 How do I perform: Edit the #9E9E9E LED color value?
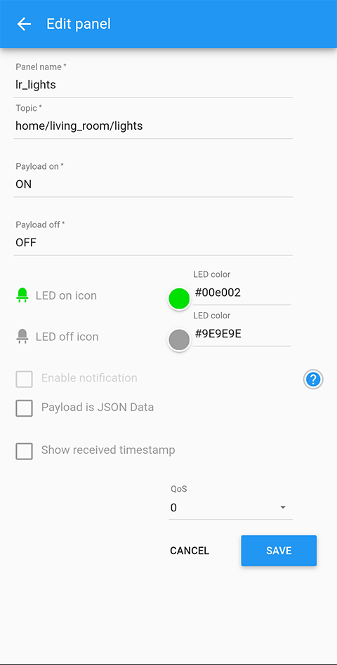pos(242,334)
